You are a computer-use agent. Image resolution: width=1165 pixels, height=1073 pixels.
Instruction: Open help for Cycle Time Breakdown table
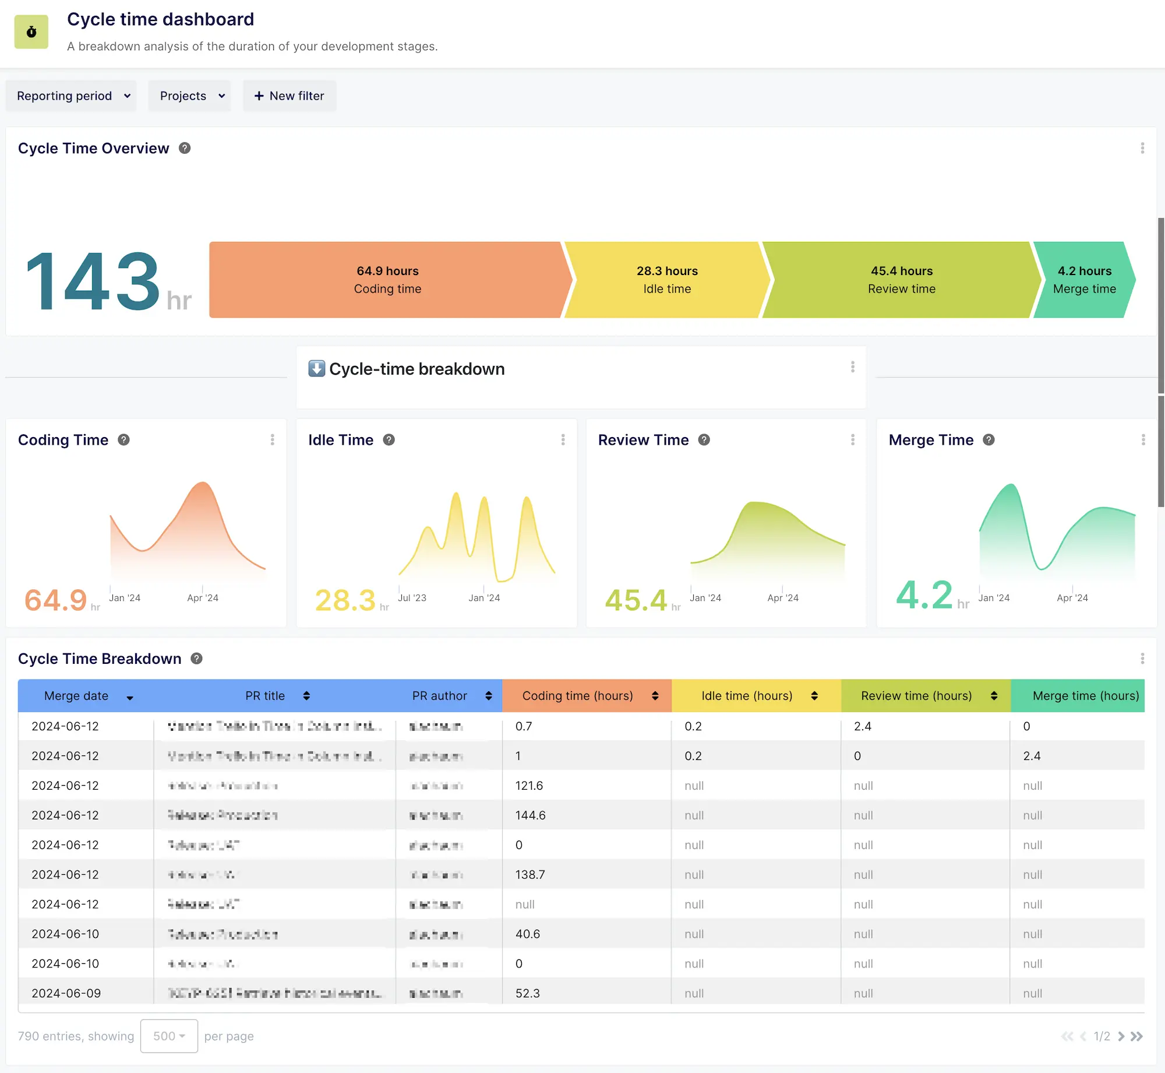[196, 659]
